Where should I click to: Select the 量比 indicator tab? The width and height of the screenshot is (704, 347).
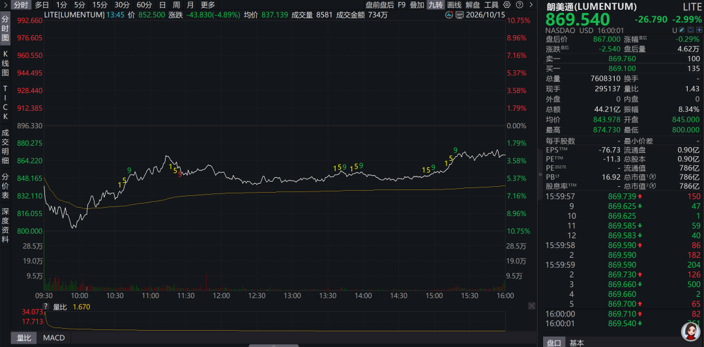[x=24, y=338]
